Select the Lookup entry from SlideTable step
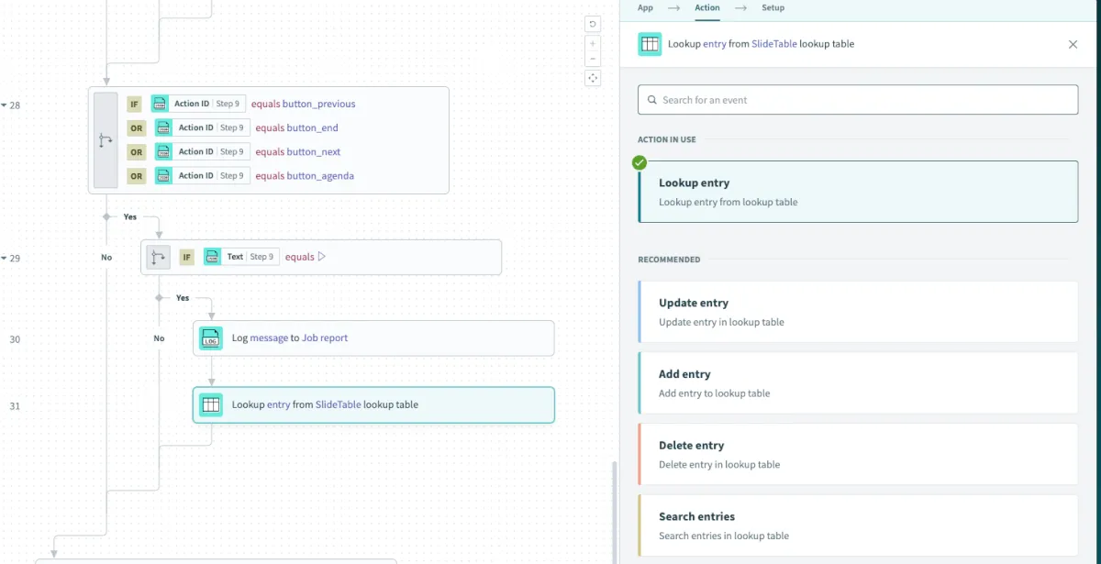 [373, 404]
